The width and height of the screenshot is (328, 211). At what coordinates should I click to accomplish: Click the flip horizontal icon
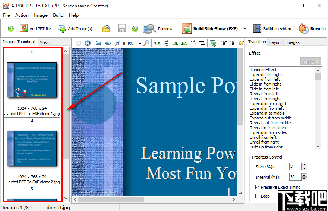tap(157, 43)
